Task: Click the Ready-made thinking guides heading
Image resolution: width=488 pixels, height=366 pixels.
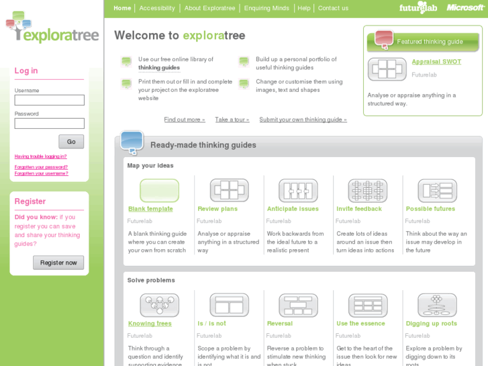Action: coord(203,145)
